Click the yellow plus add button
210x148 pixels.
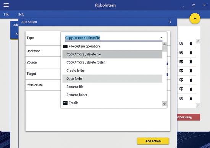pos(195,19)
